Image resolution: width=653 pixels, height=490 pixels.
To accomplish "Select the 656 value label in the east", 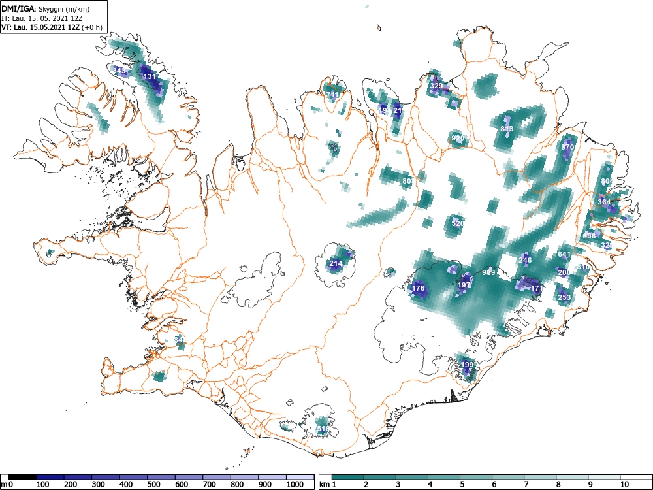I will click(x=589, y=236).
